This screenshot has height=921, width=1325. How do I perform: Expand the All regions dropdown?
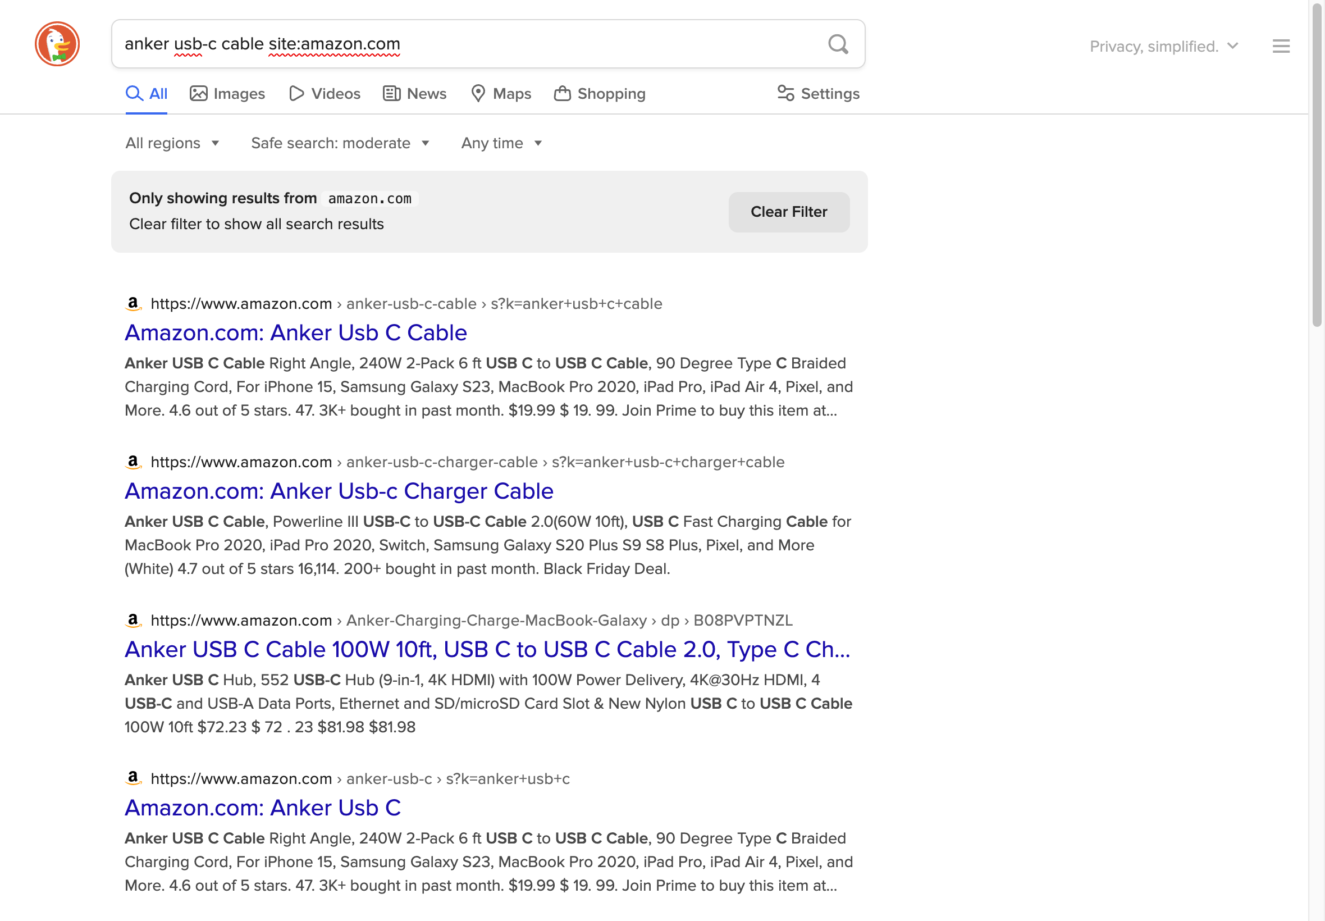coord(172,143)
